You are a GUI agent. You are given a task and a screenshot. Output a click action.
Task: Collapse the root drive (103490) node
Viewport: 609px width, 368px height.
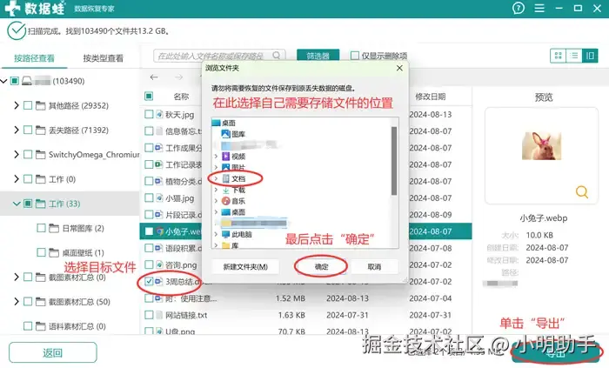click(3, 81)
